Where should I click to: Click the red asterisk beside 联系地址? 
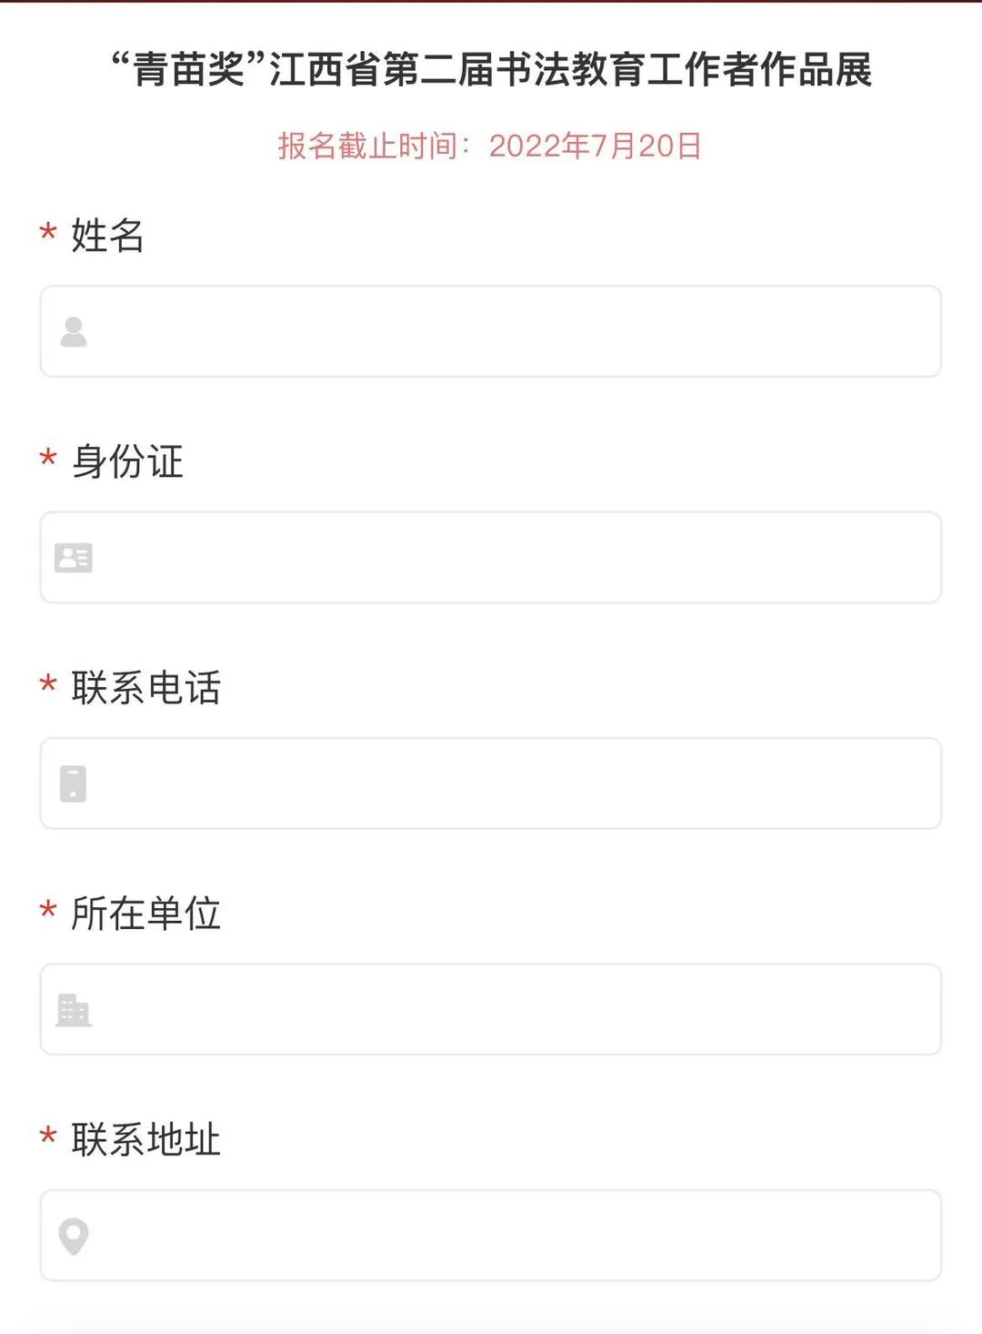pos(48,1135)
